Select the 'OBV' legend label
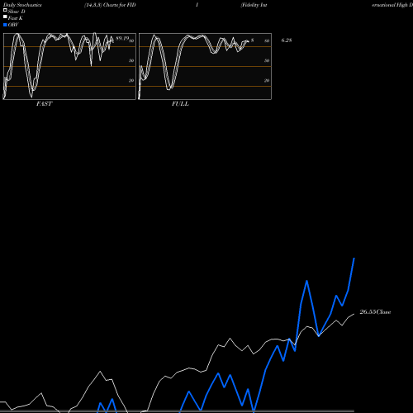The width and height of the screenshot is (413, 413). click(x=13, y=25)
